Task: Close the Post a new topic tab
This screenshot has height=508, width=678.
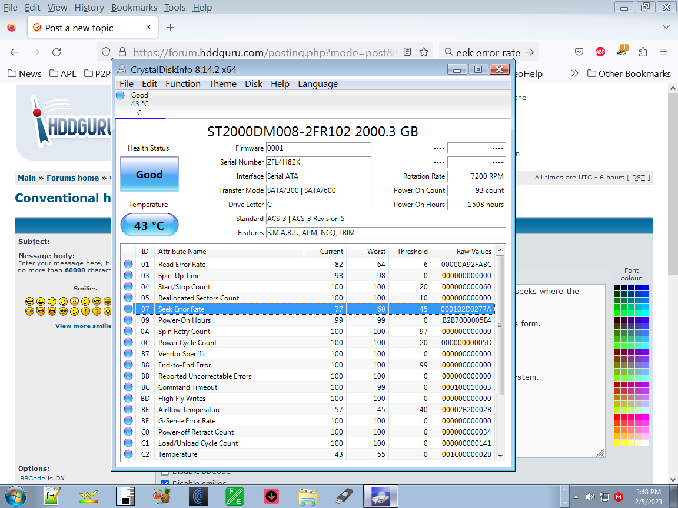Action: coord(148,27)
